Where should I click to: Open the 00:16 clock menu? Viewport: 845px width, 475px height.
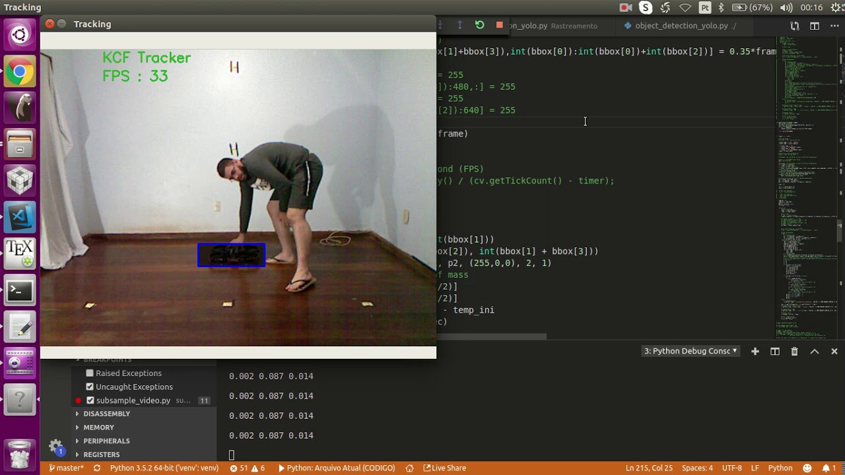811,8
